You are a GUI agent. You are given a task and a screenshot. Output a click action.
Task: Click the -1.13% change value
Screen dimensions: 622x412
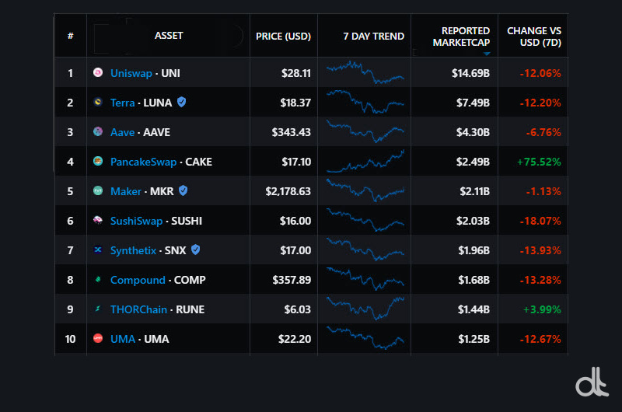tap(543, 191)
